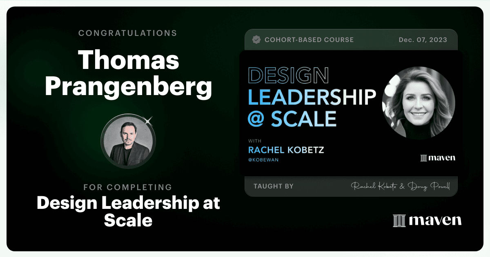Select the Dec. 07, 2023 date
Image resolution: width=490 pixels, height=257 pixels.
click(x=423, y=40)
